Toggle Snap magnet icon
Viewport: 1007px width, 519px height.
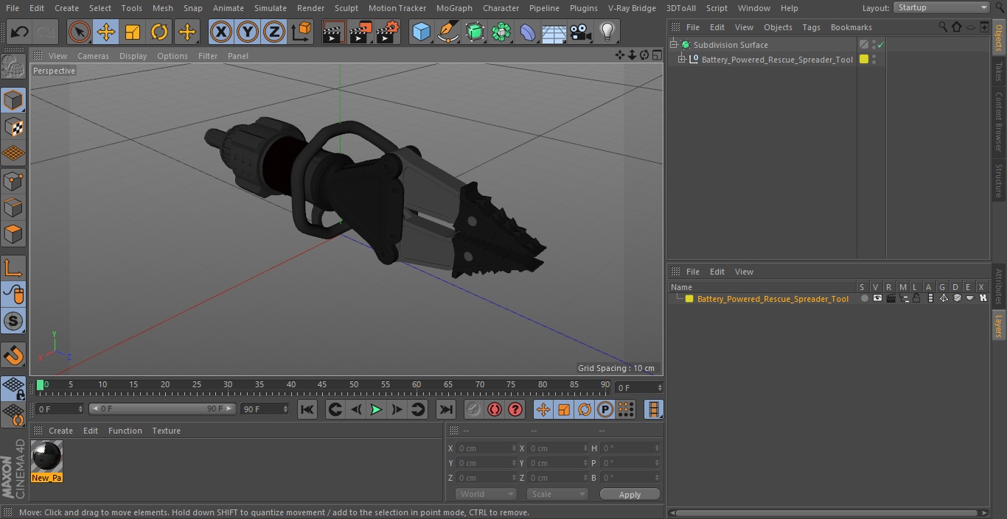pyautogui.click(x=13, y=356)
